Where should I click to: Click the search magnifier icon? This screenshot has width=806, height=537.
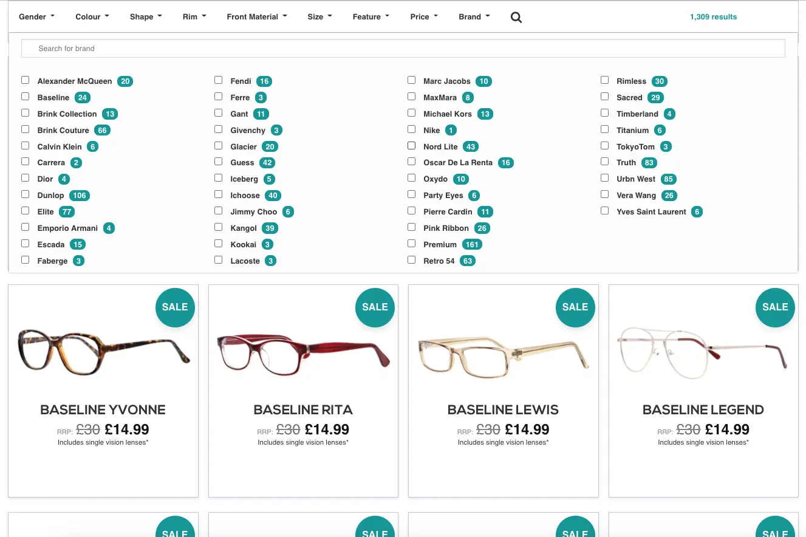pos(516,17)
